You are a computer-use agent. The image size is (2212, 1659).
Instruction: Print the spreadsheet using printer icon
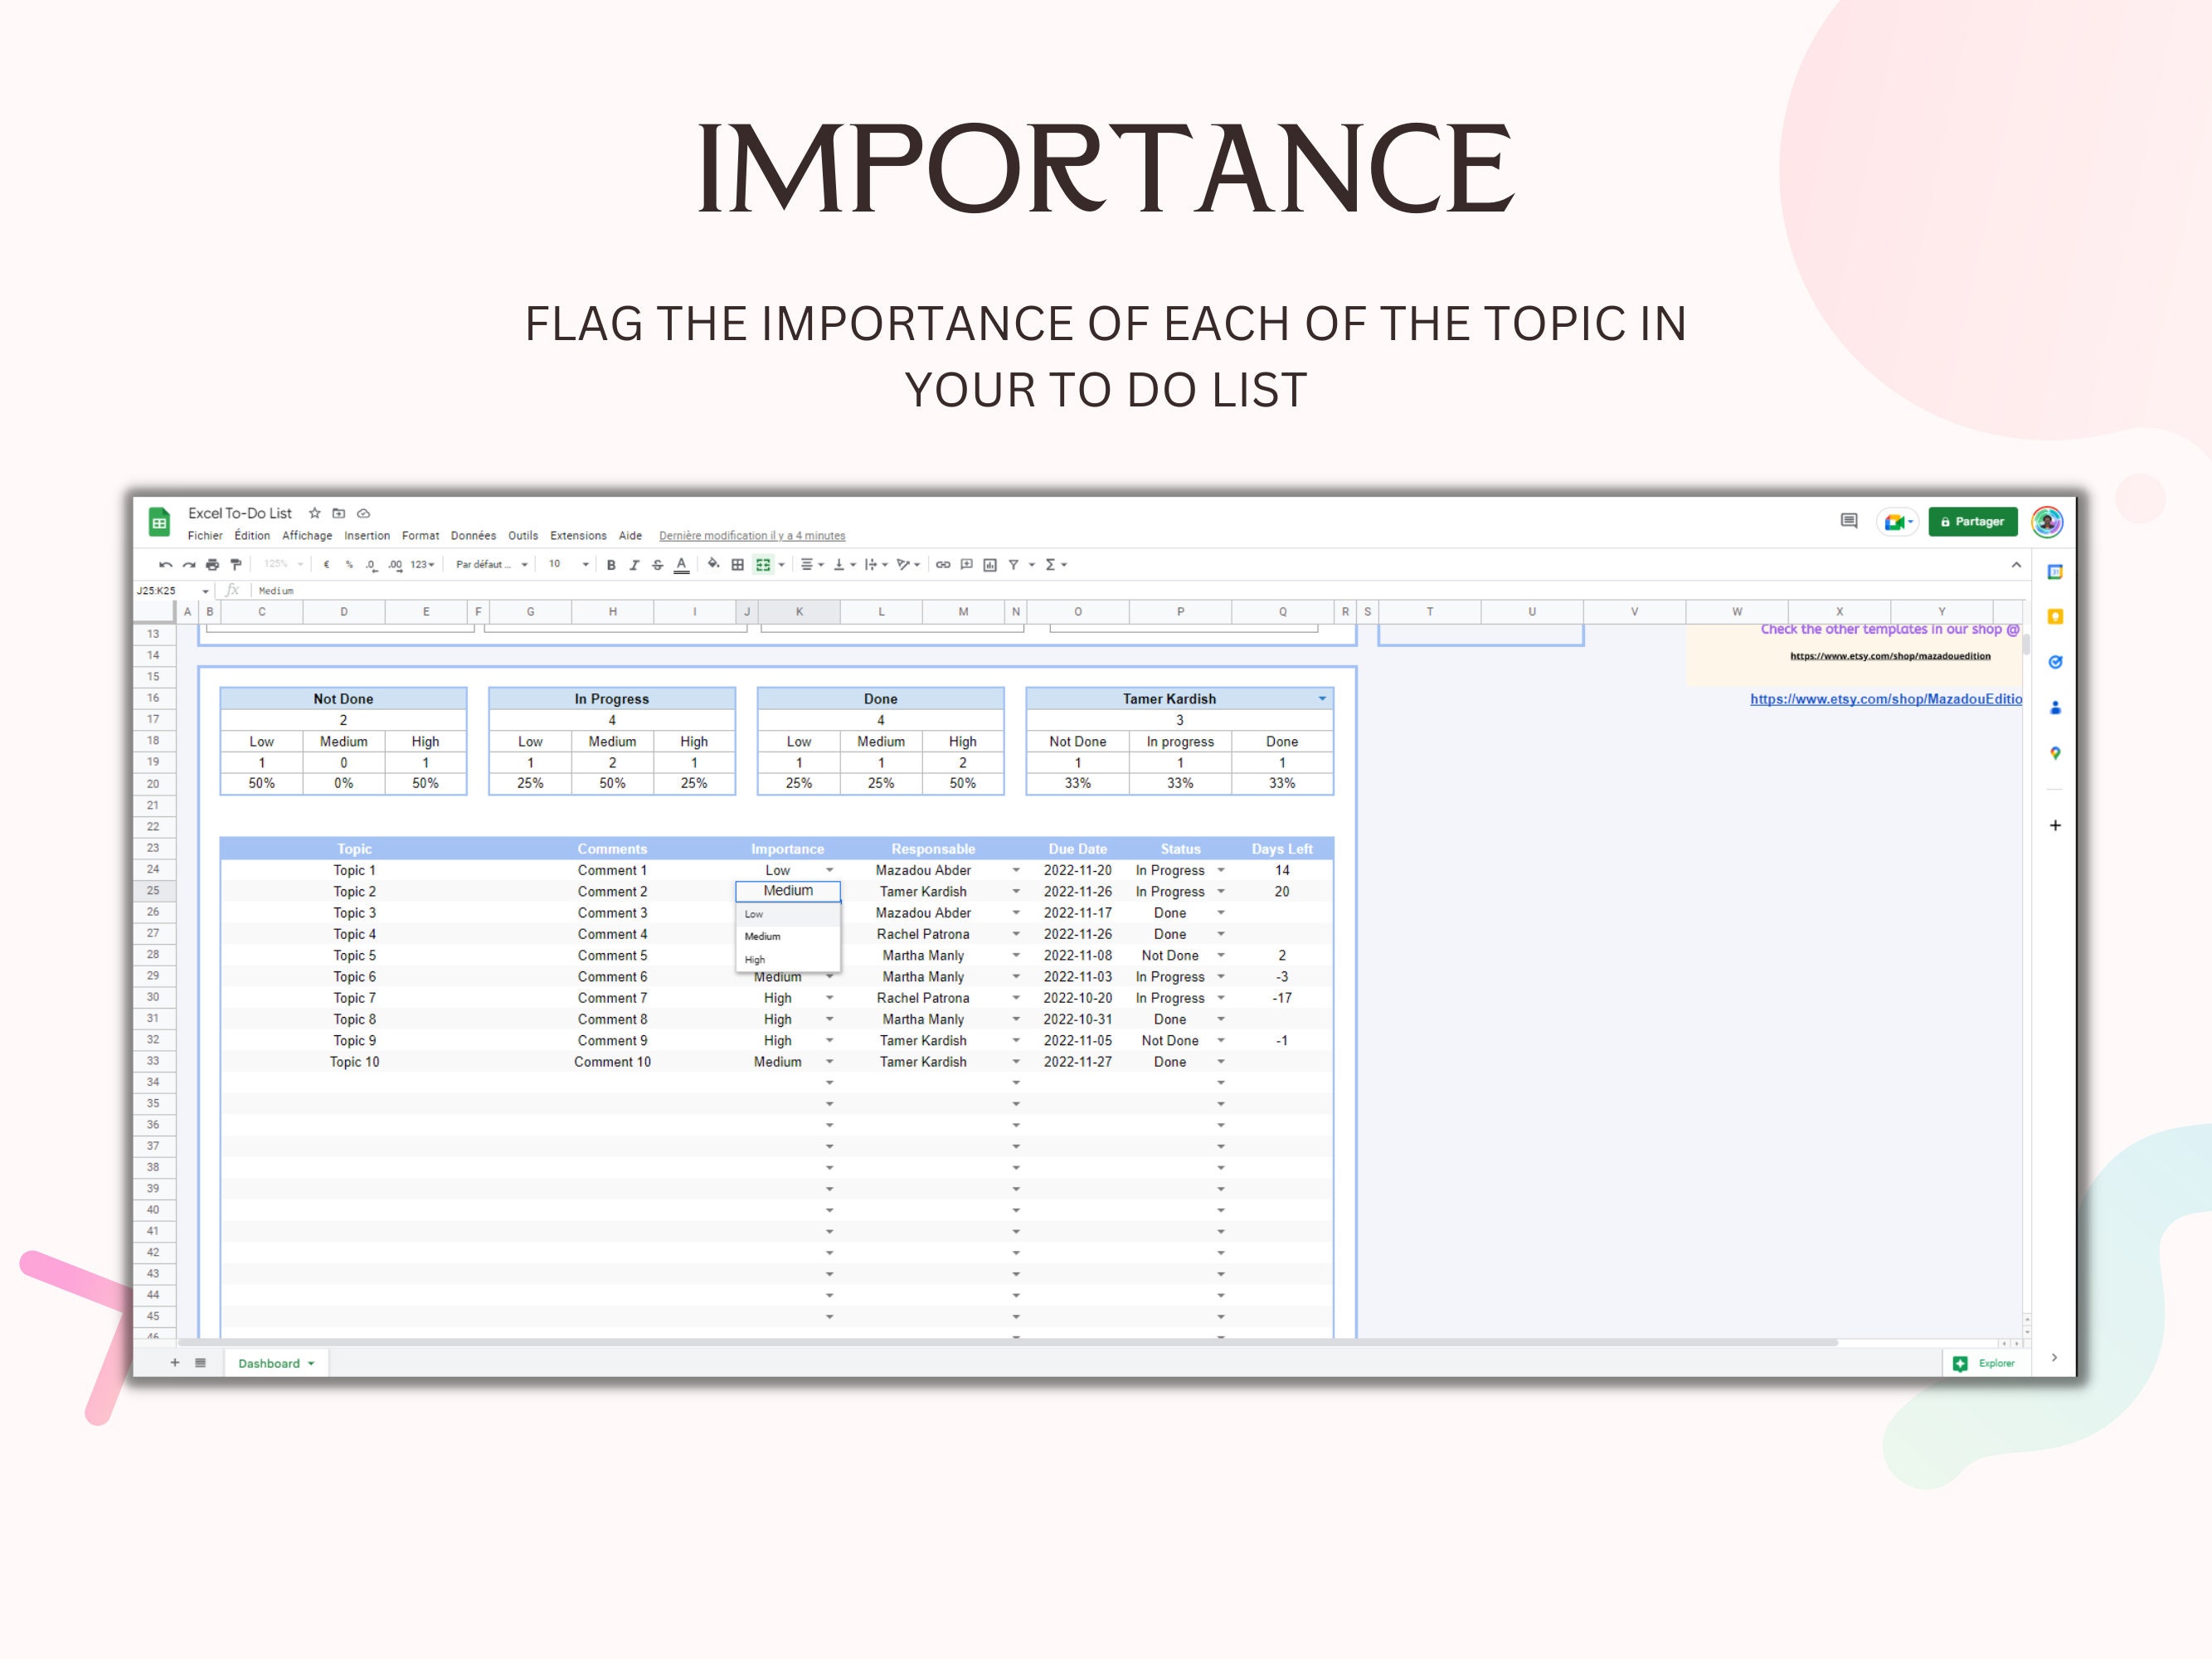(x=212, y=565)
